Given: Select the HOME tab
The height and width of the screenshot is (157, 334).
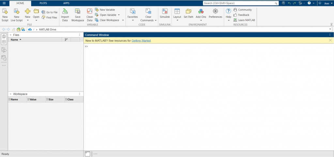Looking at the screenshot, I should click(20, 3).
